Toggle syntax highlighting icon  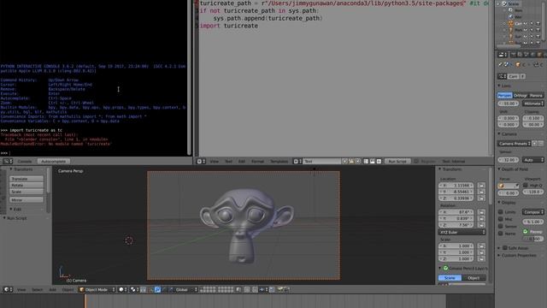[379, 162]
